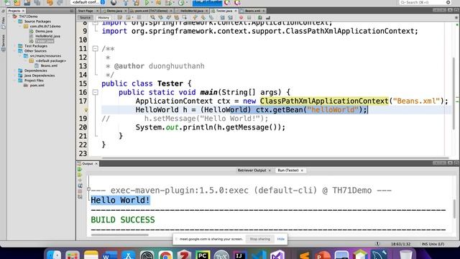Click the globe browser icon in the toolbar

(x=114, y=3)
